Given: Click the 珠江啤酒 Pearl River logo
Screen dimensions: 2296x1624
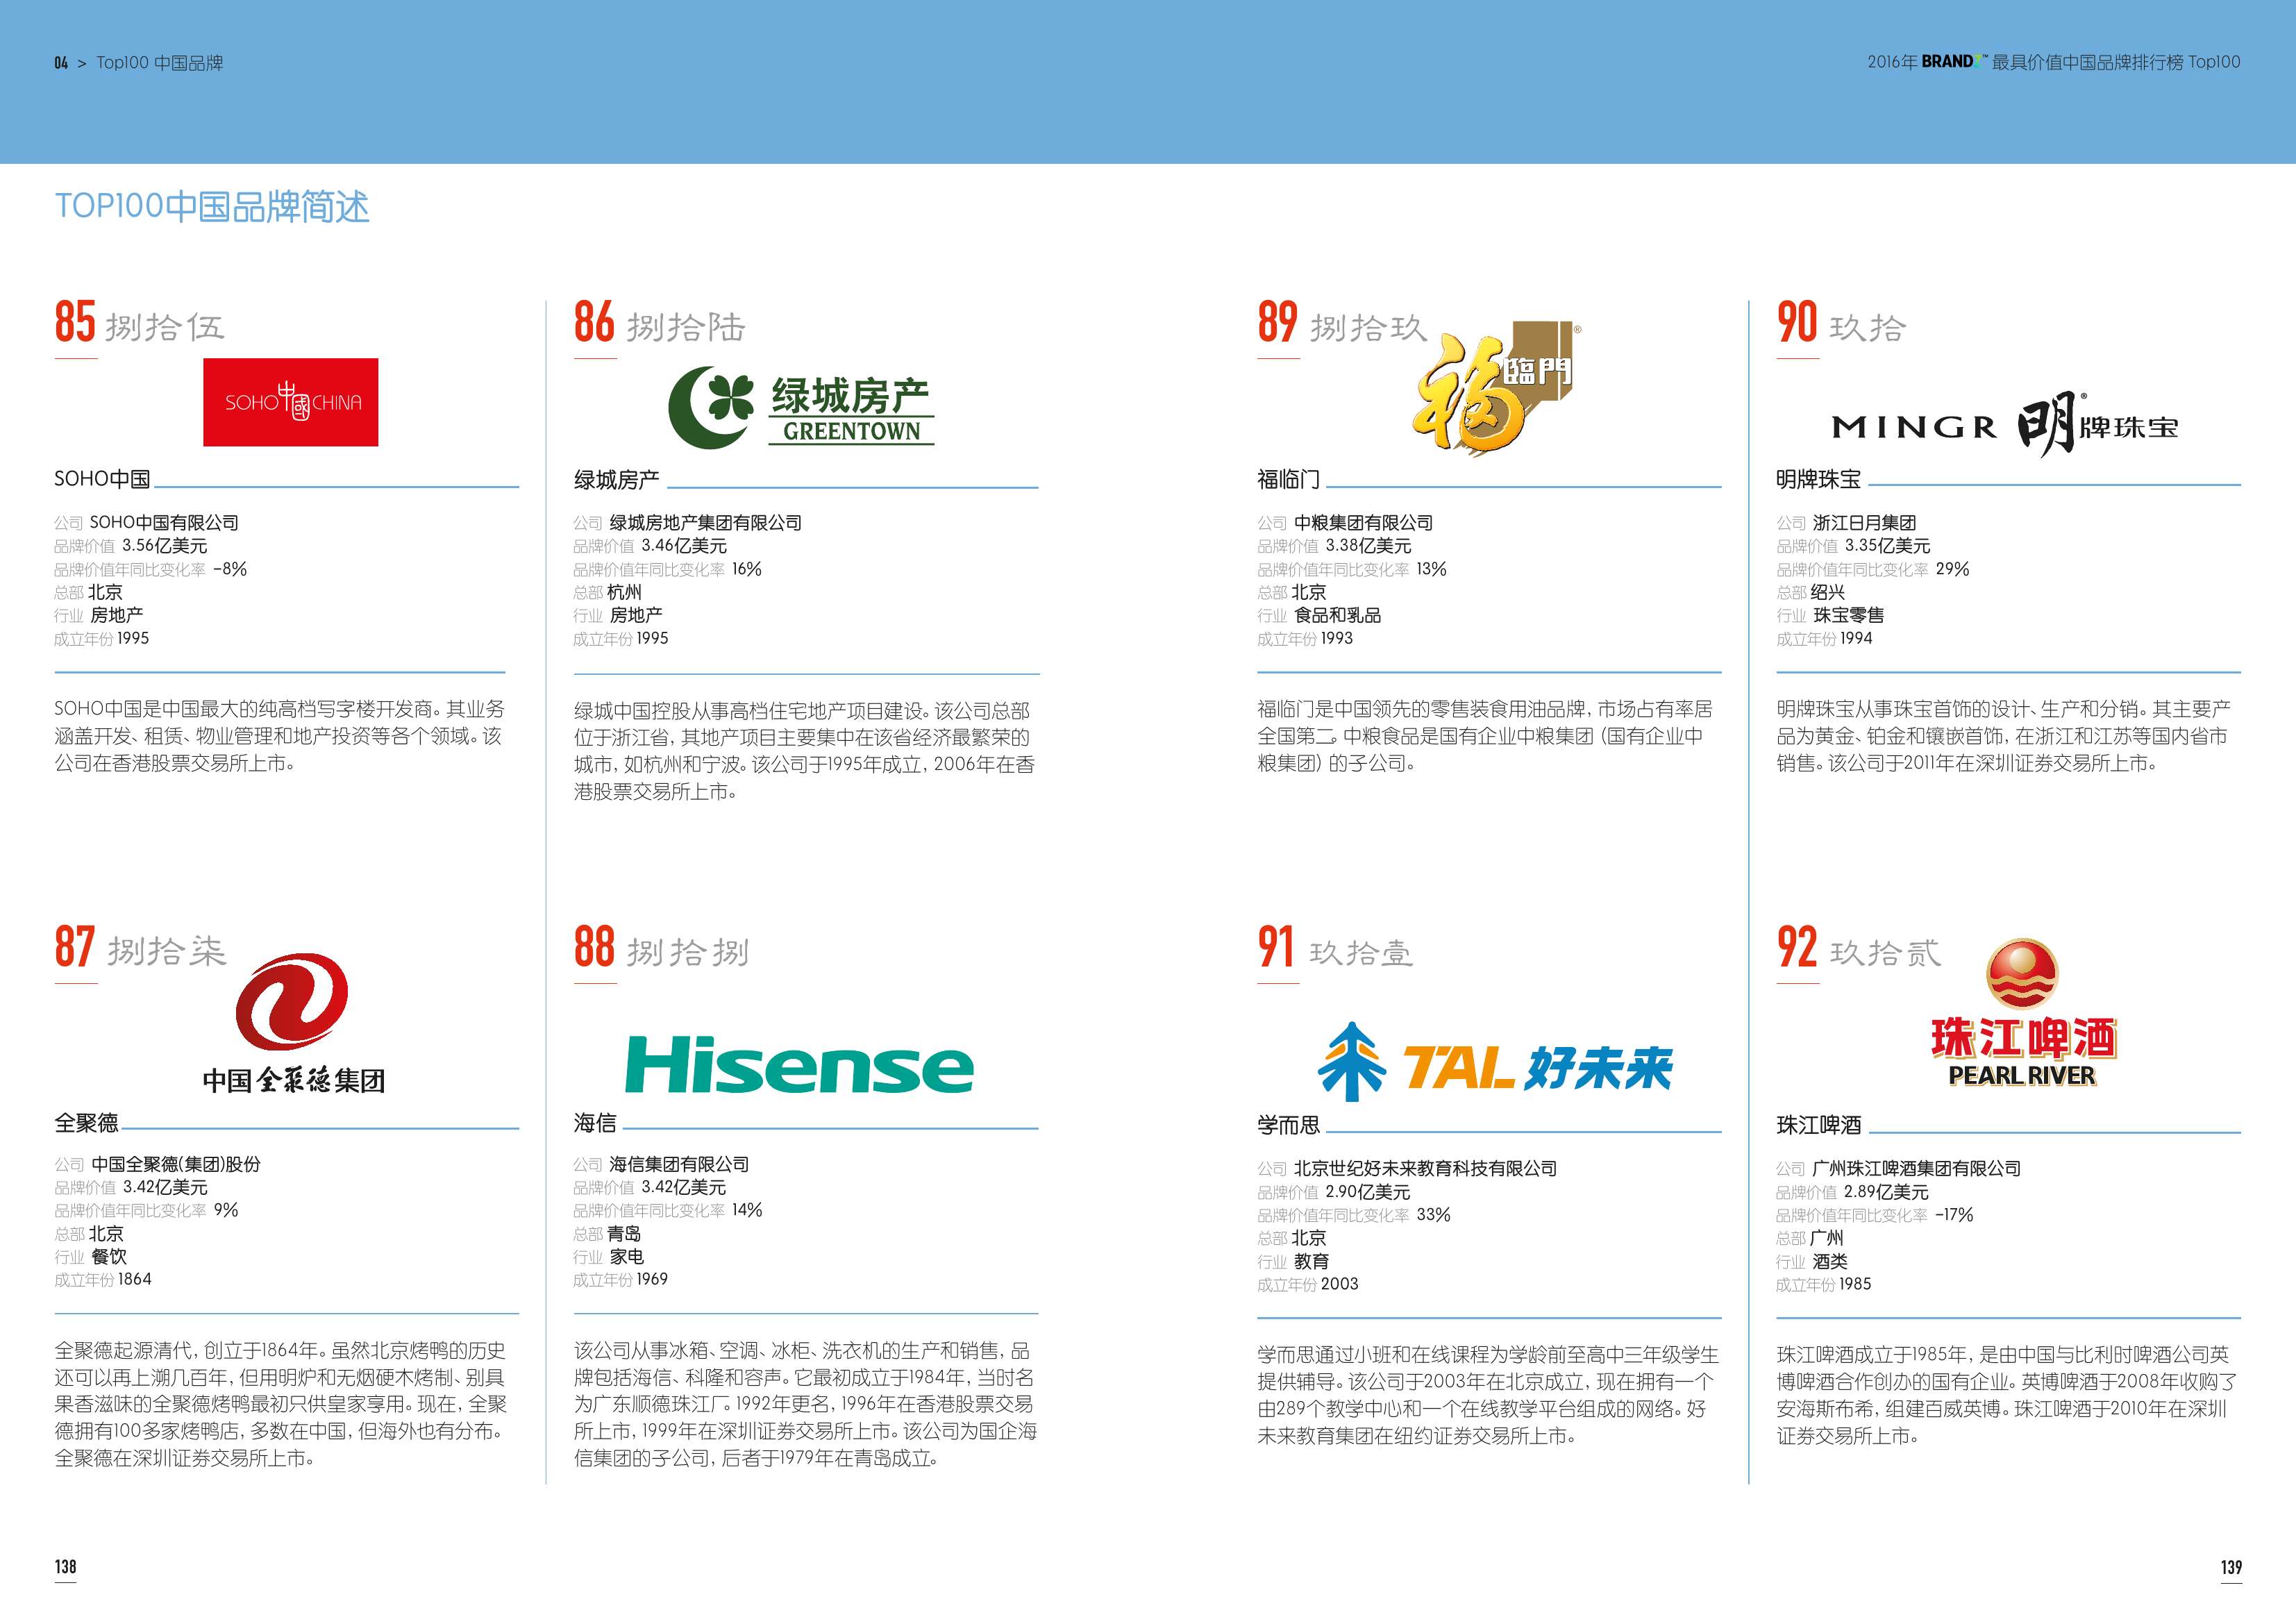Looking at the screenshot, I should (x=2023, y=1013).
